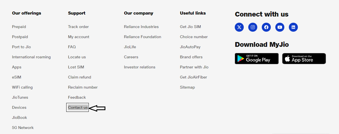The width and height of the screenshot is (339, 134).
Task: Open the Lost SIM support link
Action: pos(76,67)
